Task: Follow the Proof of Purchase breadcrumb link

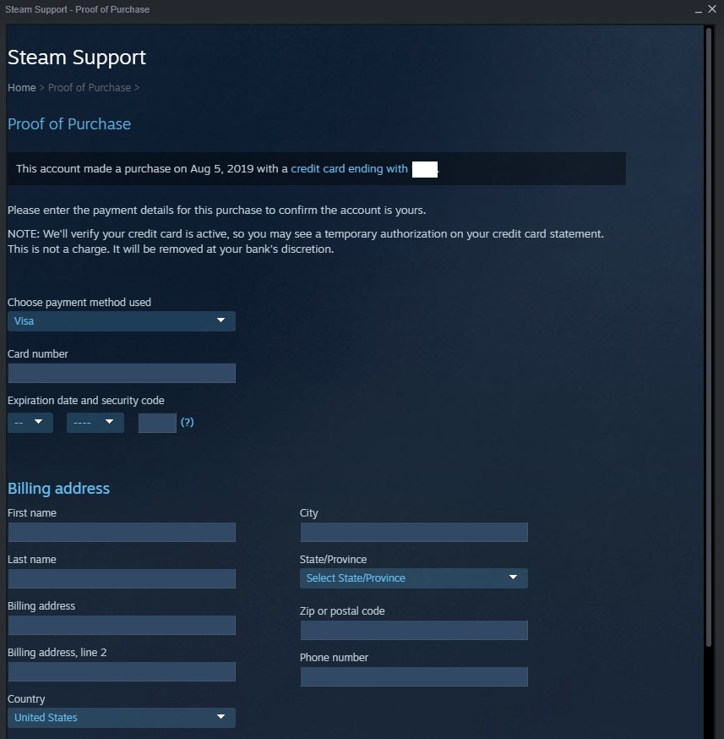Action: point(90,88)
